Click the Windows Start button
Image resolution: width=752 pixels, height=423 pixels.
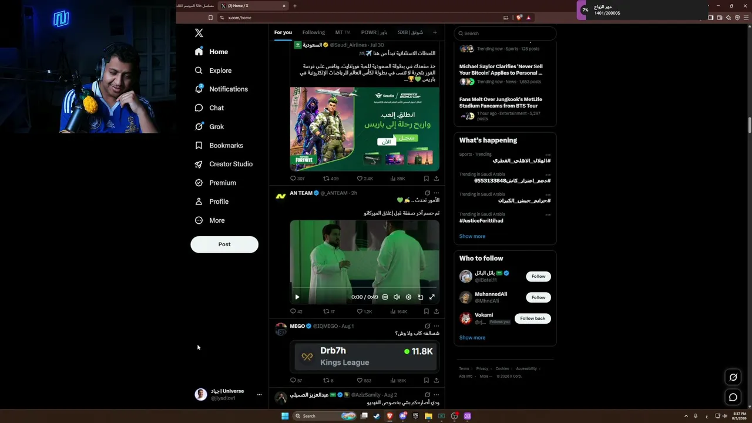[x=285, y=416]
